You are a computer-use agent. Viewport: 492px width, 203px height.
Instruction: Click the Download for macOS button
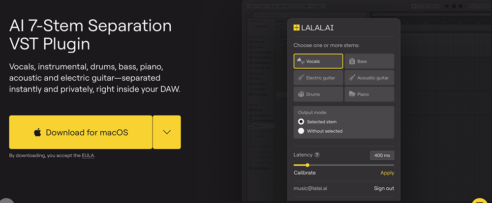tap(81, 132)
